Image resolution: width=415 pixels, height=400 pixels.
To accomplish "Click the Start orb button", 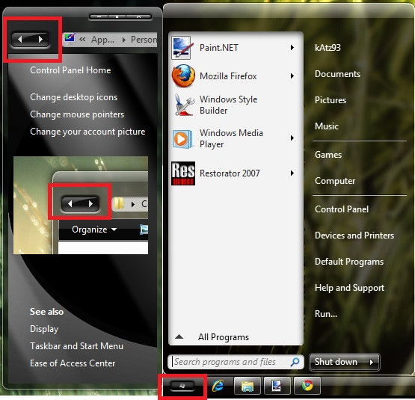I will click(182, 386).
